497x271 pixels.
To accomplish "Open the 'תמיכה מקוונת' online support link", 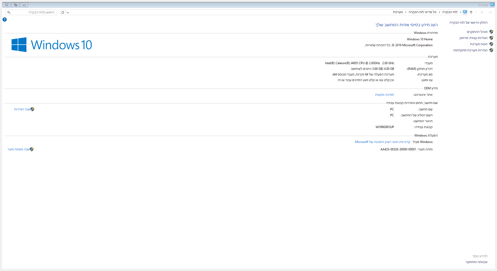I will (385, 95).
